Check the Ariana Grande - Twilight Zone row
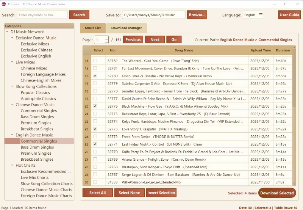303x210 pixels. click(95, 159)
